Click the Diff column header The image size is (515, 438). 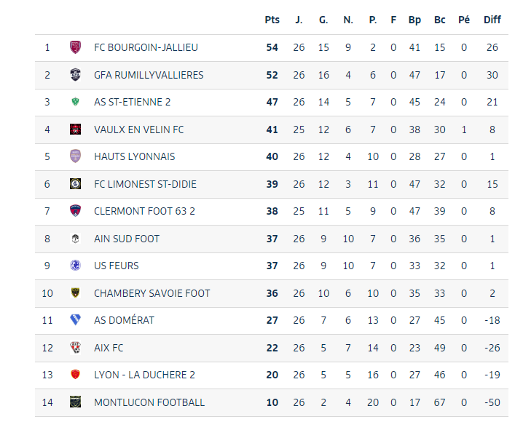492,20
